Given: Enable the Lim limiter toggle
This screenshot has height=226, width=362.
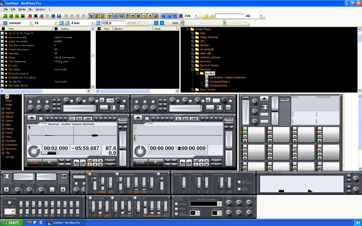Looking at the screenshot, I should [158, 174].
